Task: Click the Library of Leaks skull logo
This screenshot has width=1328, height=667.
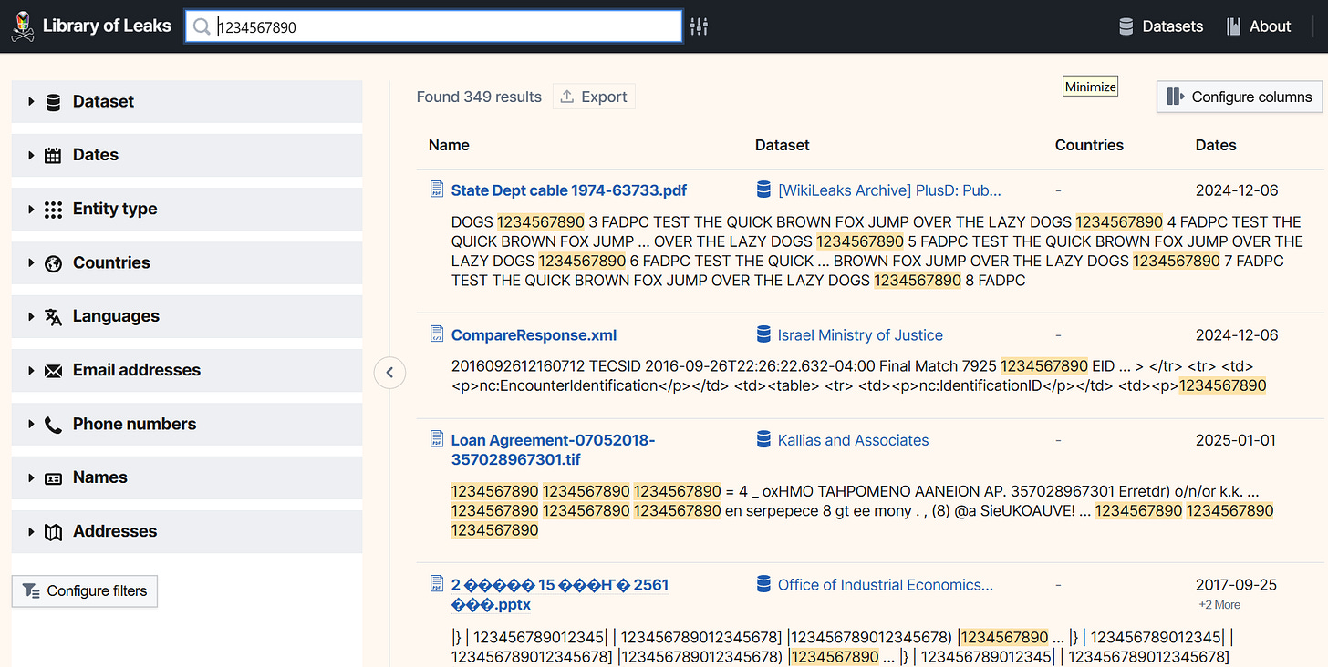Action: (x=22, y=26)
